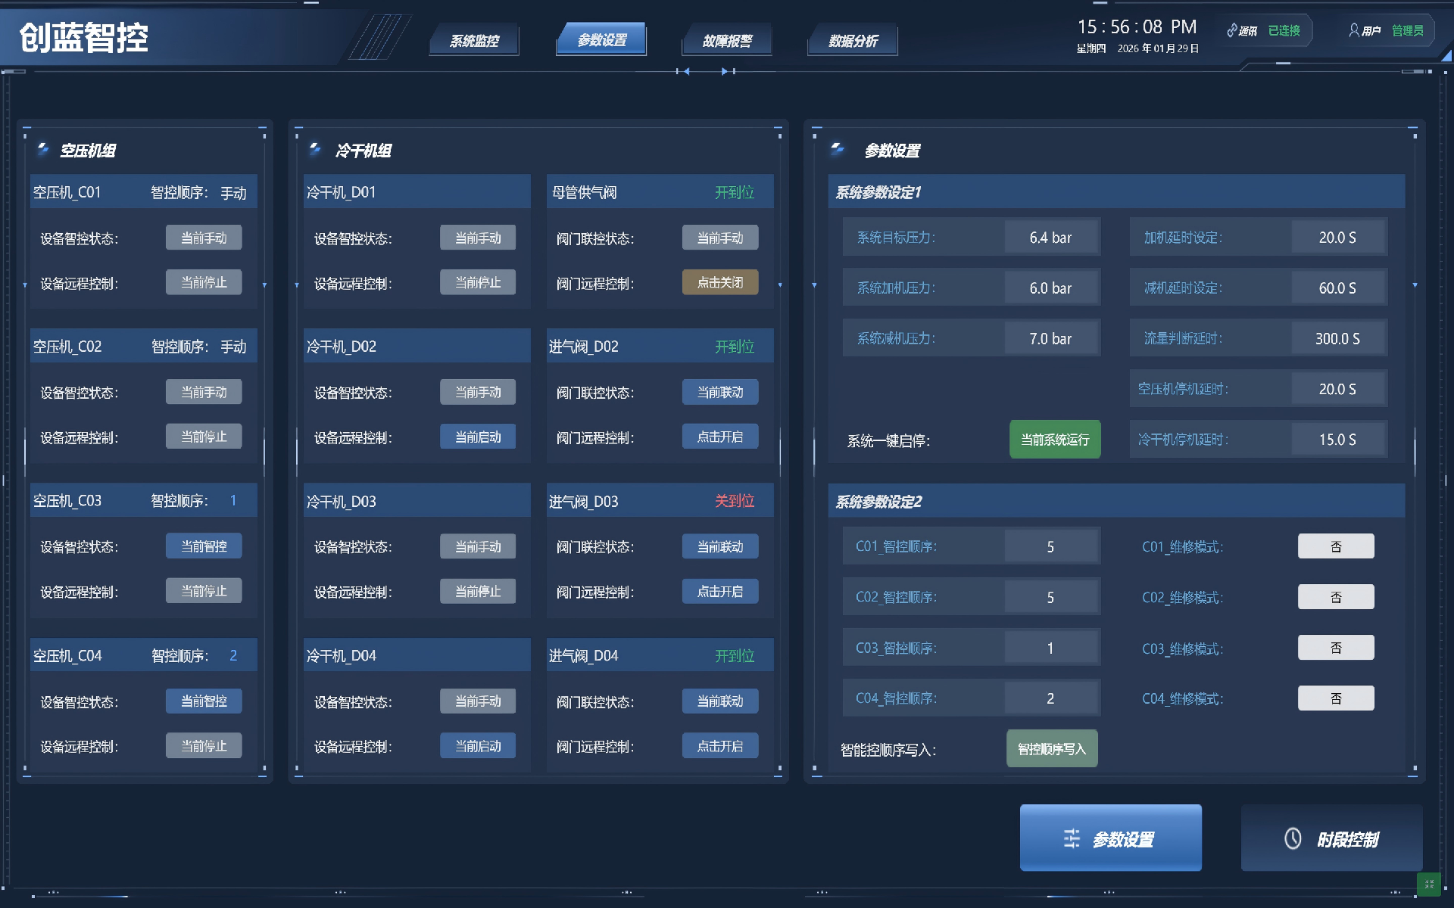The height and width of the screenshot is (908, 1454).
Task: Click the sliders icon on 参数设置 button
Action: point(1072,838)
